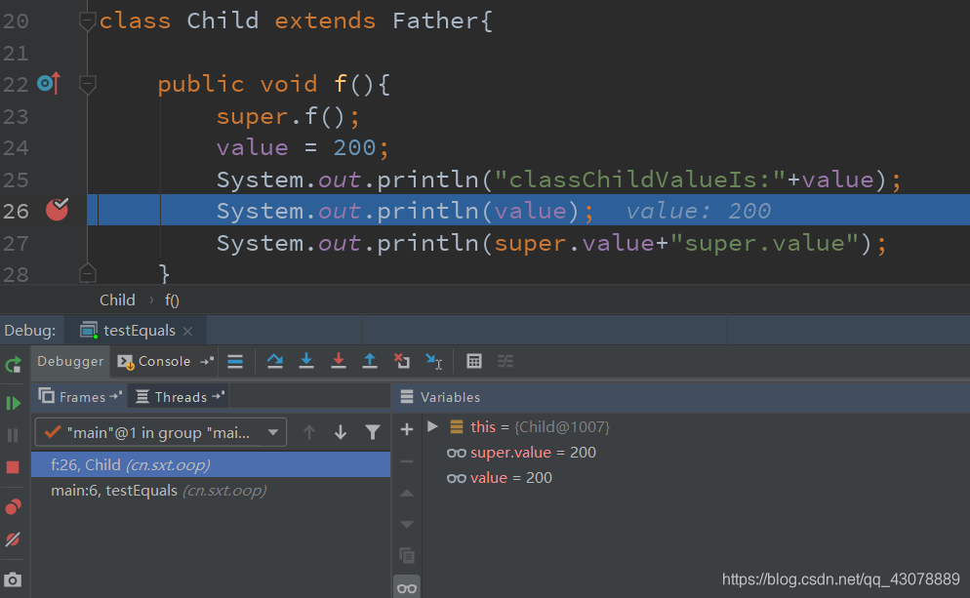Click the frames filter funnel icon
This screenshot has height=598, width=970.
373,432
